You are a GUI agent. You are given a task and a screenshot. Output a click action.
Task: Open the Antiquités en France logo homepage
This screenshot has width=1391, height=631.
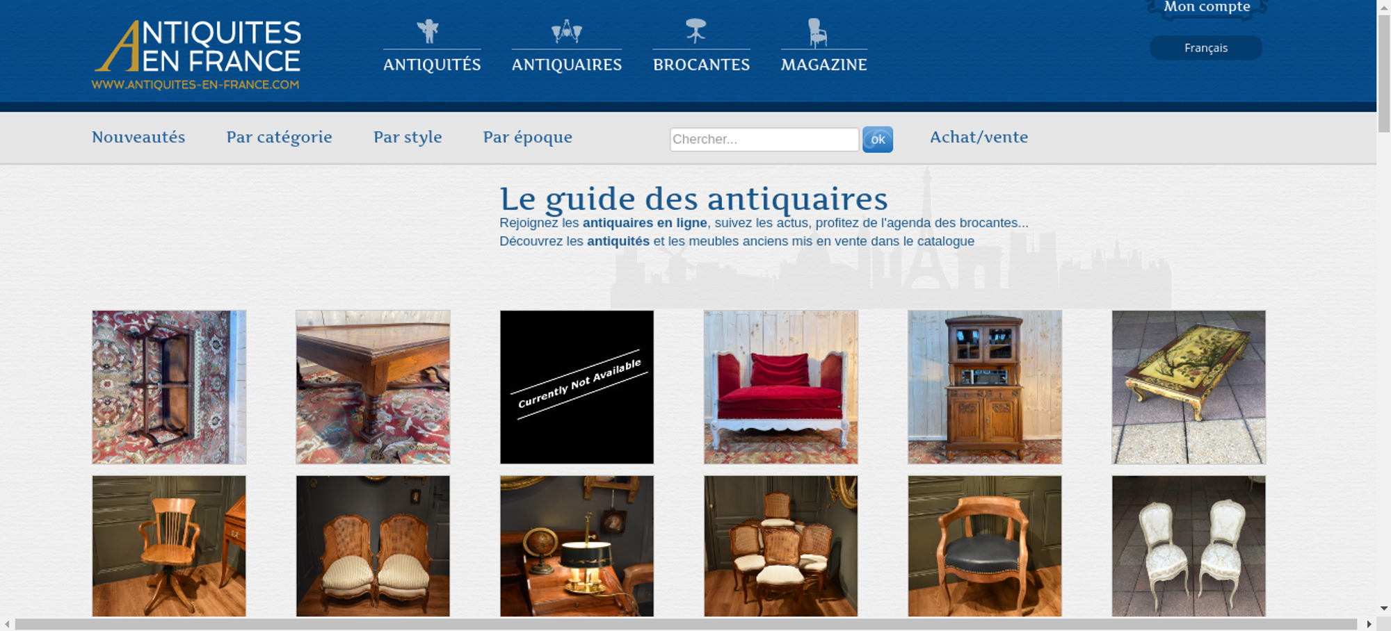tap(197, 55)
